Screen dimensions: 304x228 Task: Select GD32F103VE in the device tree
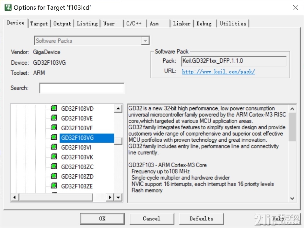pos(77,118)
